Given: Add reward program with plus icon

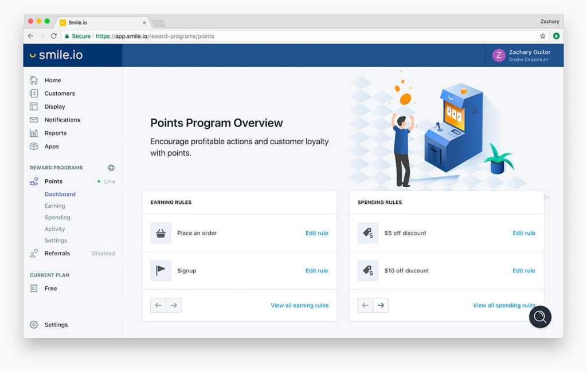Looking at the screenshot, I should pos(111,168).
